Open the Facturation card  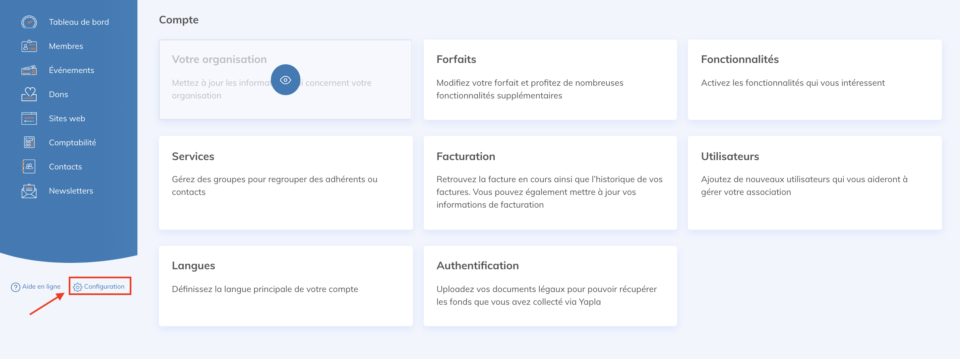click(550, 183)
